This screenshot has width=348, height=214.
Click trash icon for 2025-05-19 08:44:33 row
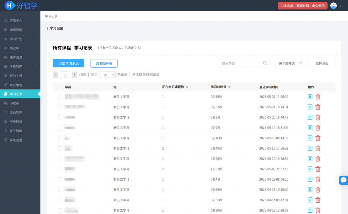318,138
